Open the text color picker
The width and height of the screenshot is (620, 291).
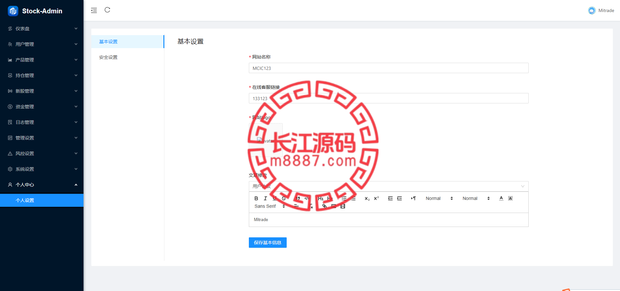[501, 198]
